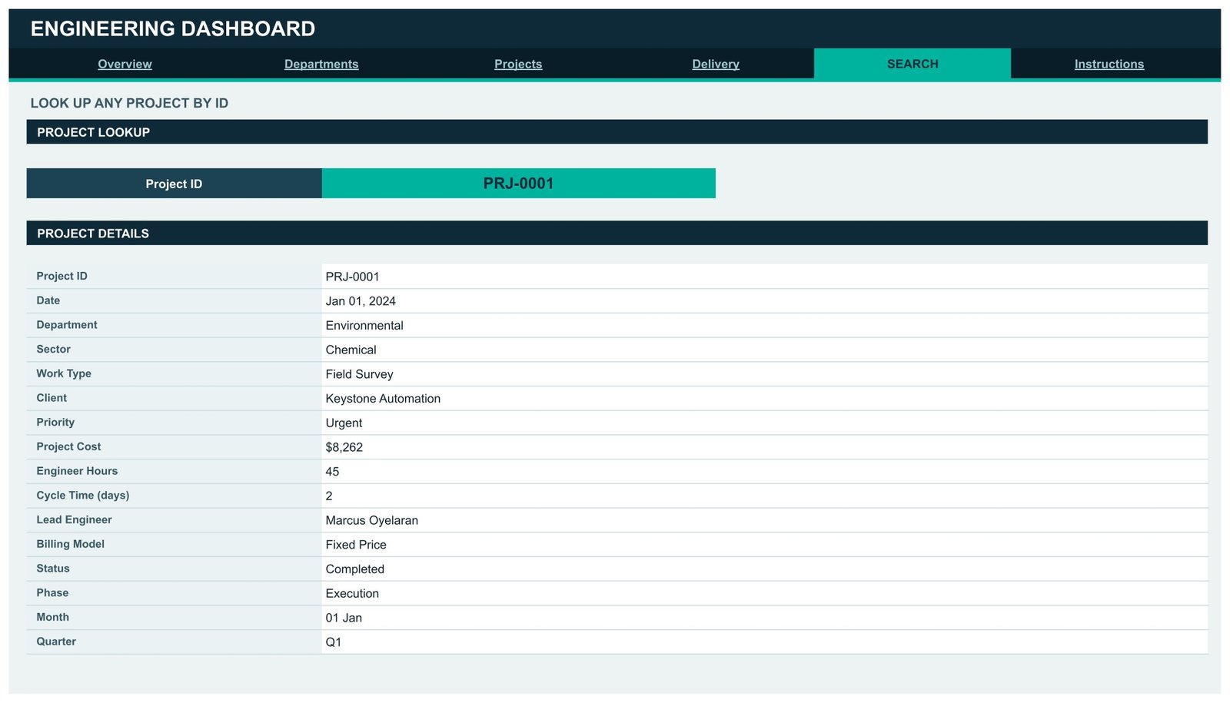1230x703 pixels.
Task: Click the Project Cost row label
Action: tap(68, 446)
